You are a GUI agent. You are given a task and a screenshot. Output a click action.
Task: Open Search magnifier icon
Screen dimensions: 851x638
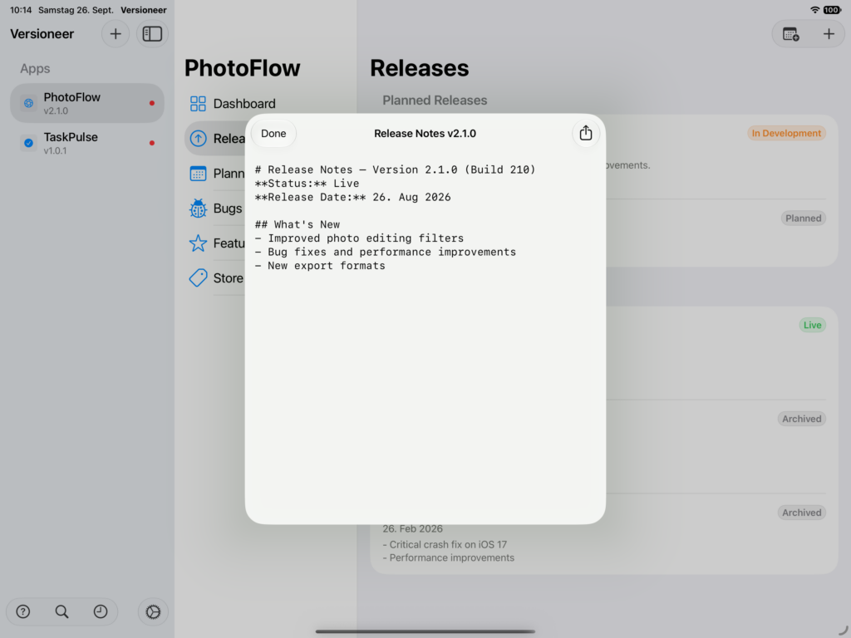point(61,612)
